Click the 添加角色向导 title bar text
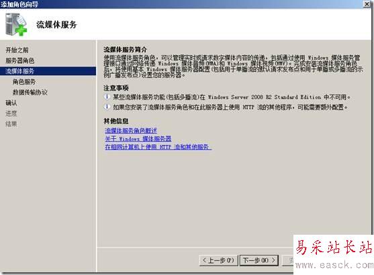 click(x=19, y=4)
